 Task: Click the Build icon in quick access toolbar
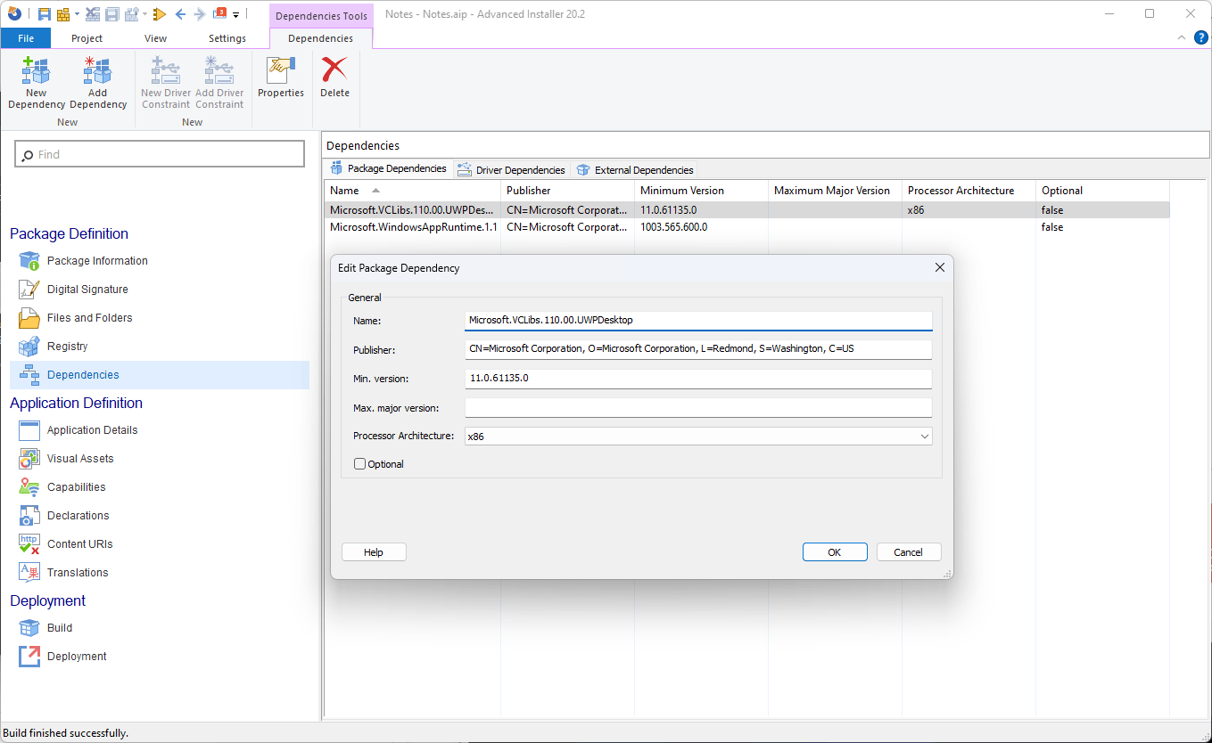tap(63, 14)
